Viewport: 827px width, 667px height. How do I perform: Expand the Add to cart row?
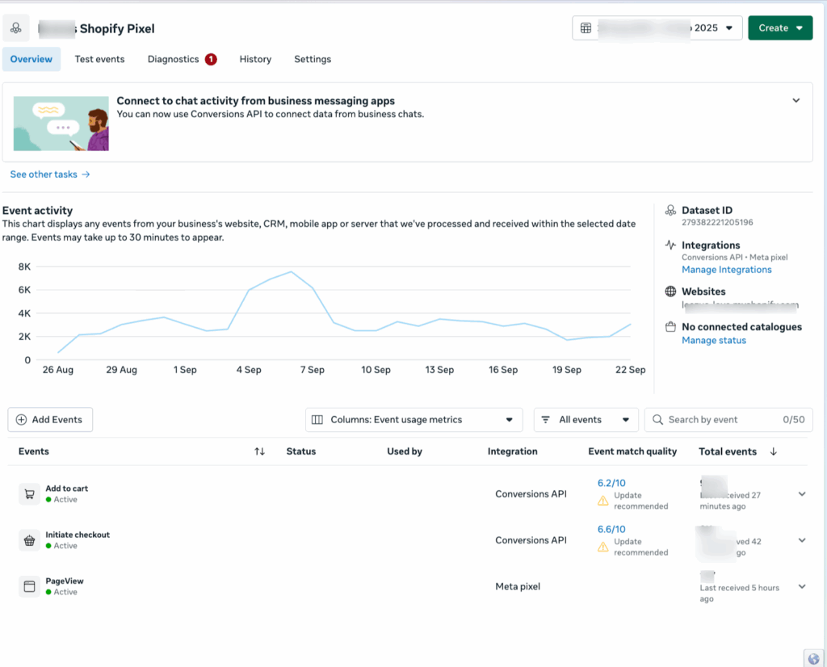[801, 494]
